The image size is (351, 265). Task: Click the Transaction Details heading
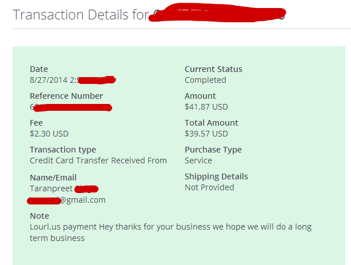coord(80,14)
